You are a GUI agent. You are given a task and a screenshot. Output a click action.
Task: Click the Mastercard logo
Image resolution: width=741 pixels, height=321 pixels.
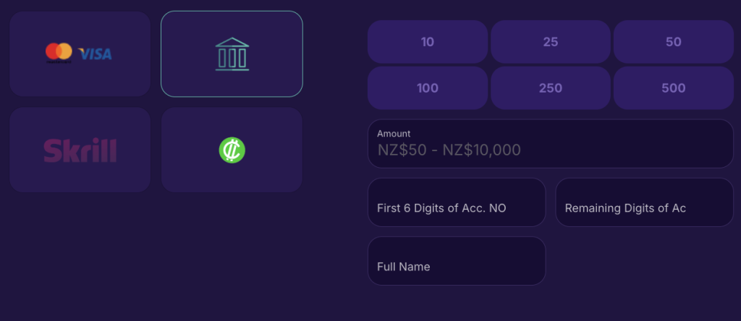tap(59, 53)
